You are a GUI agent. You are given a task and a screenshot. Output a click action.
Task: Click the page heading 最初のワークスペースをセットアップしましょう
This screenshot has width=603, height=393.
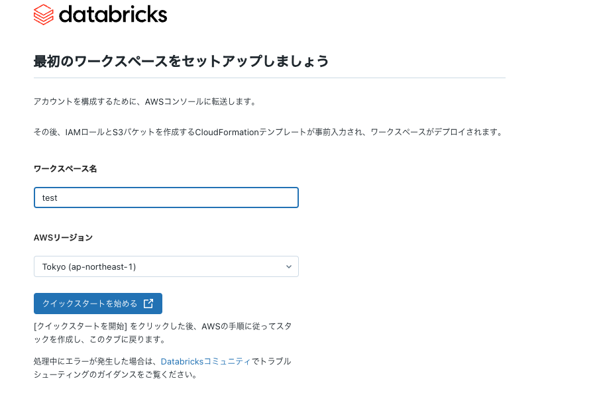pos(180,60)
